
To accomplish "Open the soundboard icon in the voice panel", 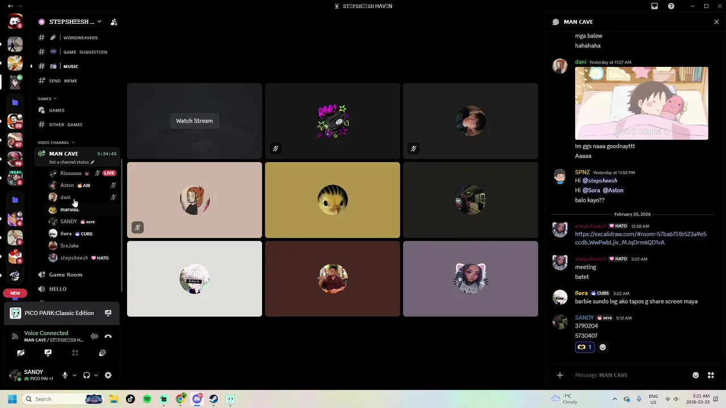I will (x=103, y=352).
